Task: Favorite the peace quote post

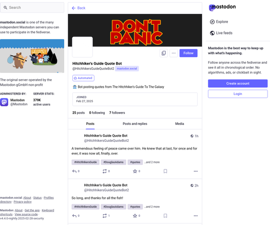Action: pyautogui.click(x=135, y=171)
